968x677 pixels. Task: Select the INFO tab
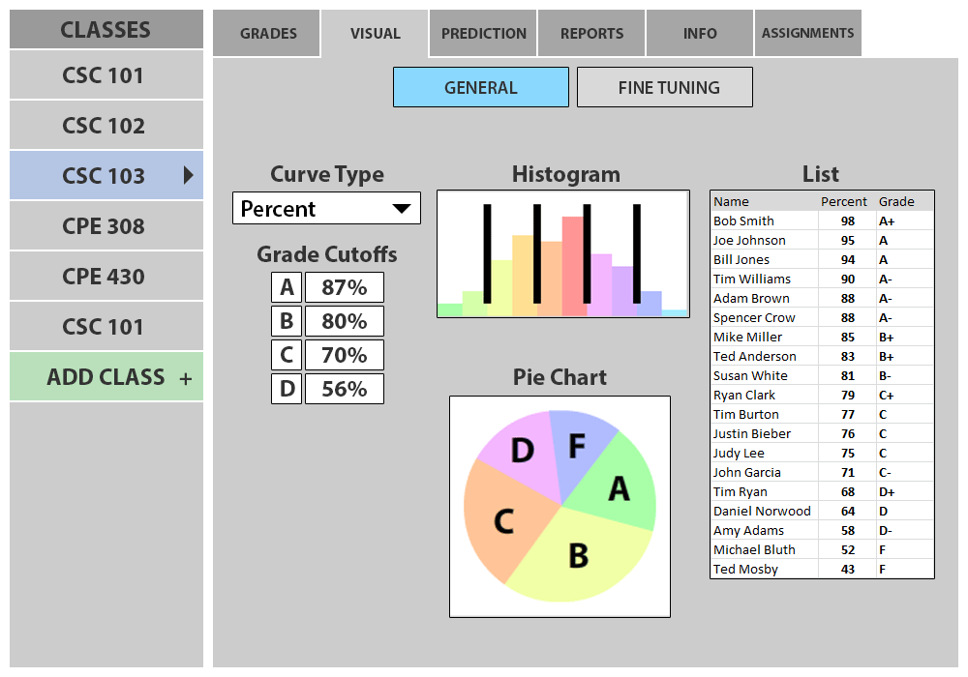point(700,34)
